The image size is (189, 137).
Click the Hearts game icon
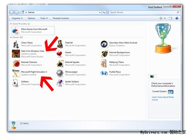59,54
